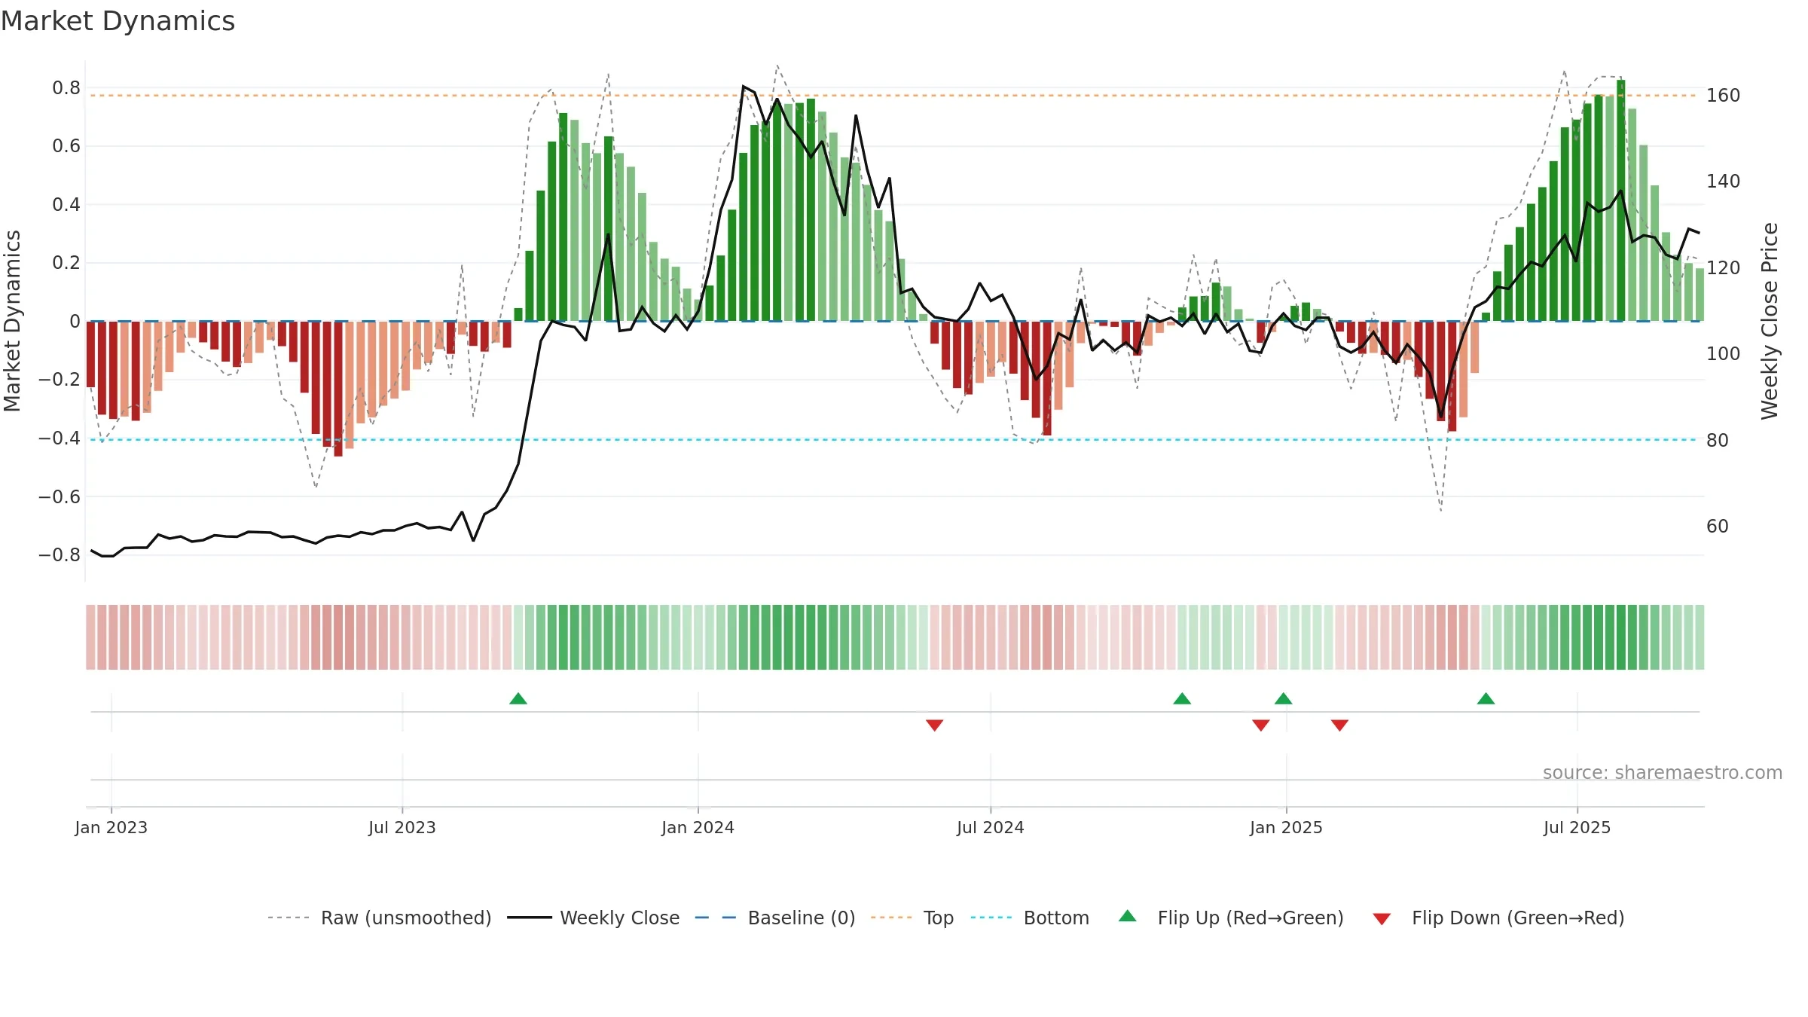Image resolution: width=1808 pixels, height=1017 pixels.
Task: Click the −0.4 left-axis tick label
Action: (60, 438)
